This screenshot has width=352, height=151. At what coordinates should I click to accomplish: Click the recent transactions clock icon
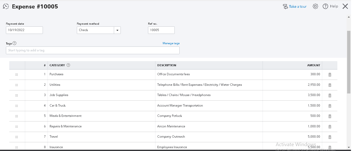(x=6, y=7)
